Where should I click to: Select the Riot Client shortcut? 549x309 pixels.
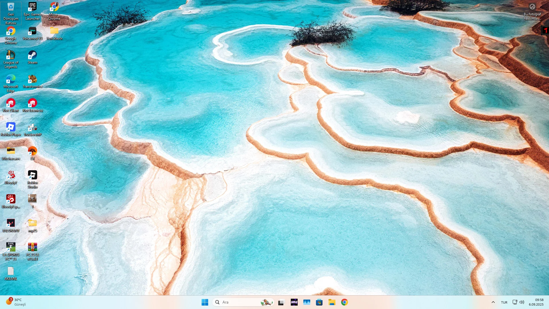pos(11,105)
